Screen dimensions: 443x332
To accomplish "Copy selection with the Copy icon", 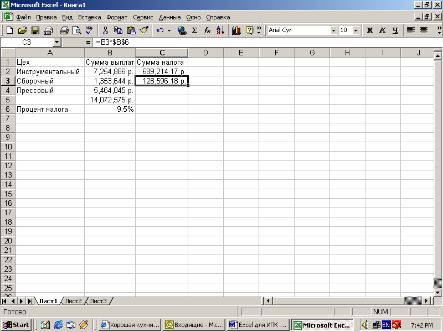I will pos(118,30).
